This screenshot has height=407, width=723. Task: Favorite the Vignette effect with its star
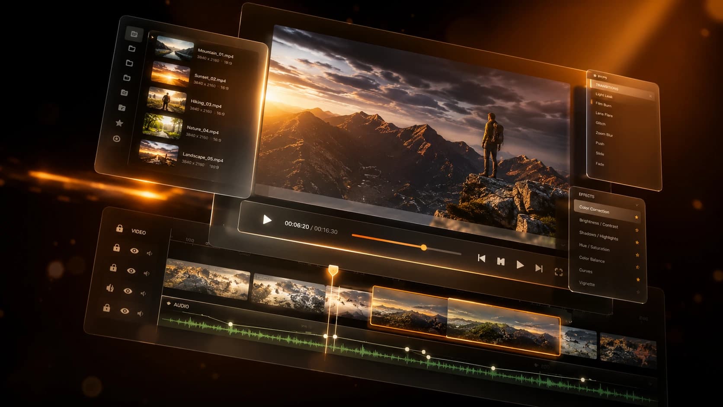tap(638, 292)
